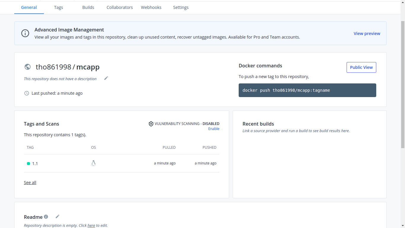Click the PUSHED column header
Image resolution: width=405 pixels, height=228 pixels.
click(209, 148)
